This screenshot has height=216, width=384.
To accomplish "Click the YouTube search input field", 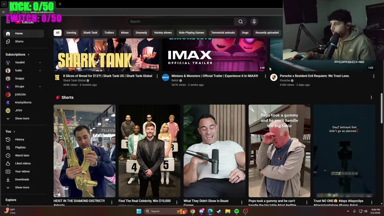I will 181,22.
